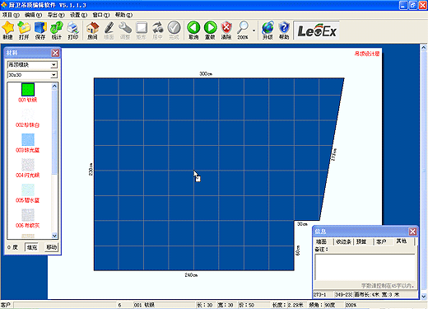Click the 备注 remarks text box
Screen dimensions: 428x309
365,268
